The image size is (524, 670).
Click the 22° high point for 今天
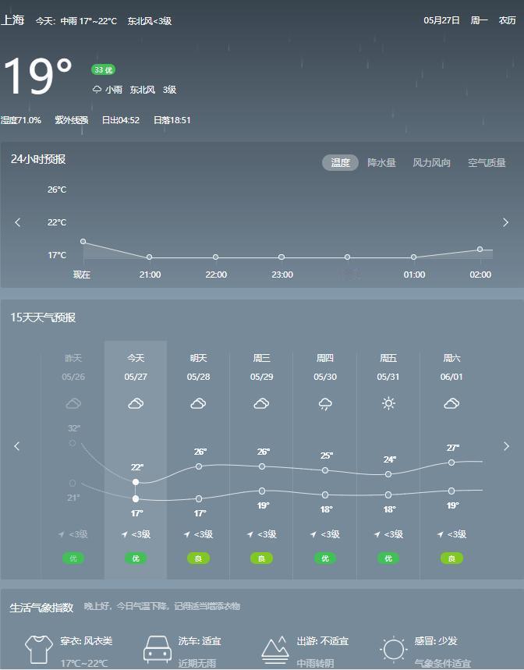tap(136, 482)
